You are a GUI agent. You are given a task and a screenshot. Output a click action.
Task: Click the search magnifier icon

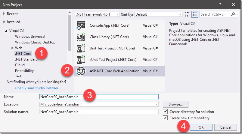tap(233, 14)
